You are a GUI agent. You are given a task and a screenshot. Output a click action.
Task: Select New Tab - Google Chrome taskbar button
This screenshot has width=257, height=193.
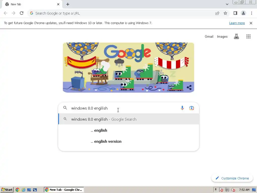click(64, 190)
